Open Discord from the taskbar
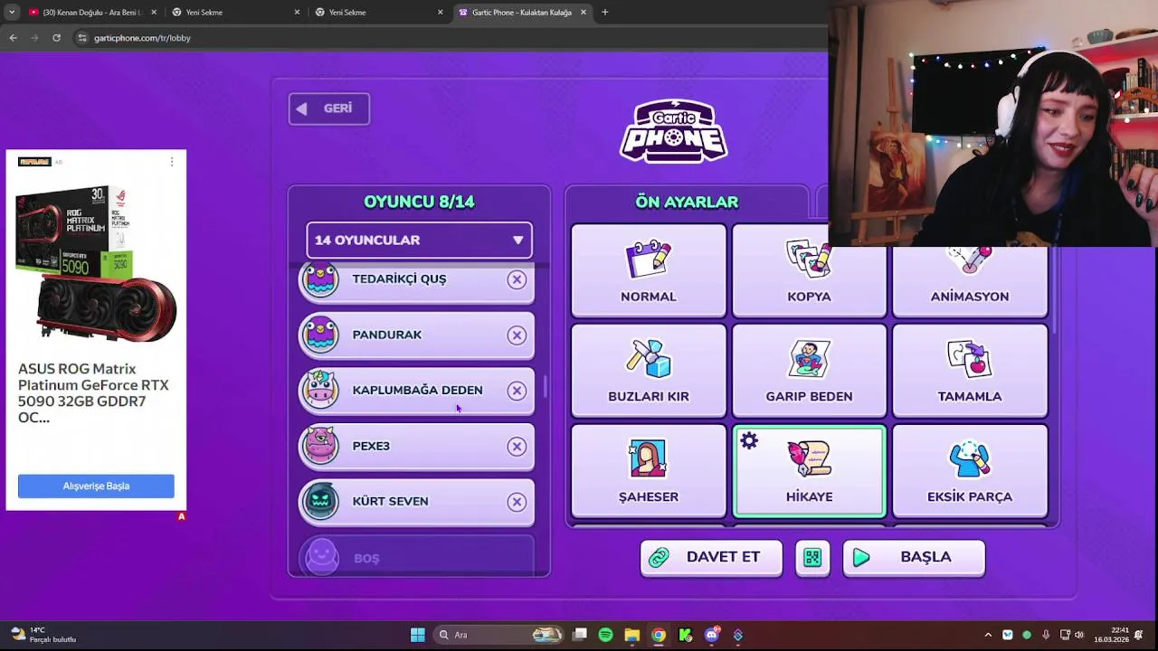 tap(711, 635)
